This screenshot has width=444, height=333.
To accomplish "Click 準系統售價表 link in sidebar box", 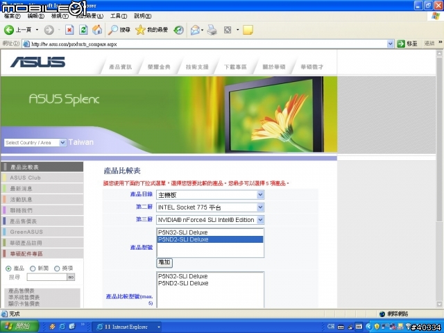I will click(24, 298).
